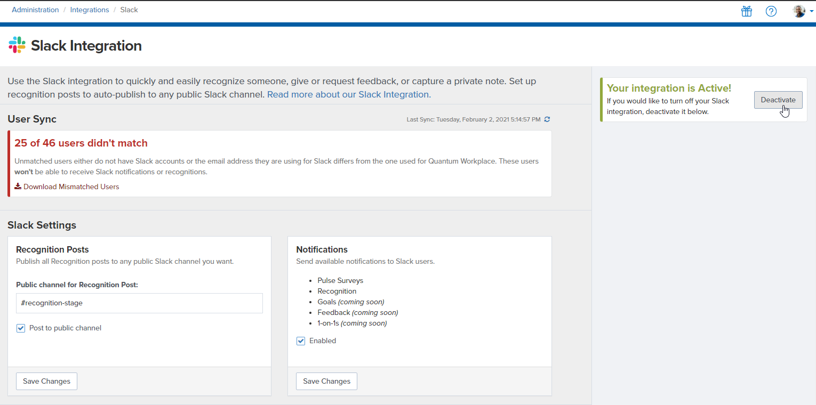The width and height of the screenshot is (816, 405).
Task: Click the Recognition Posts card heading
Action: point(52,249)
